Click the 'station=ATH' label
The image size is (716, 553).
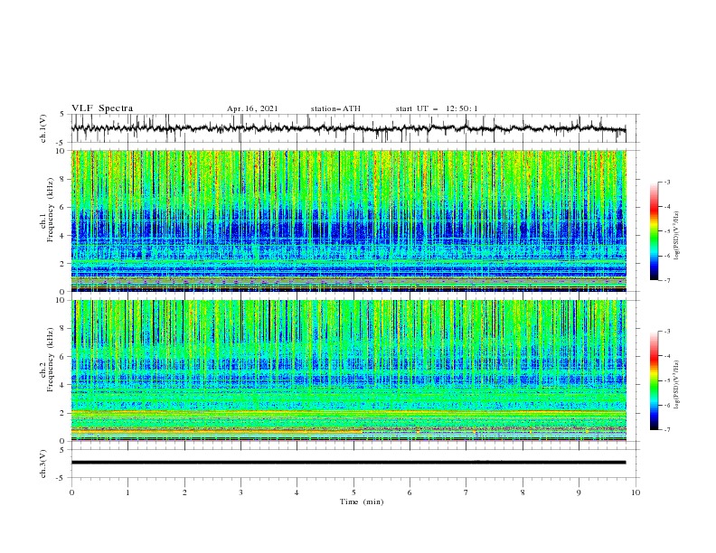335,108
